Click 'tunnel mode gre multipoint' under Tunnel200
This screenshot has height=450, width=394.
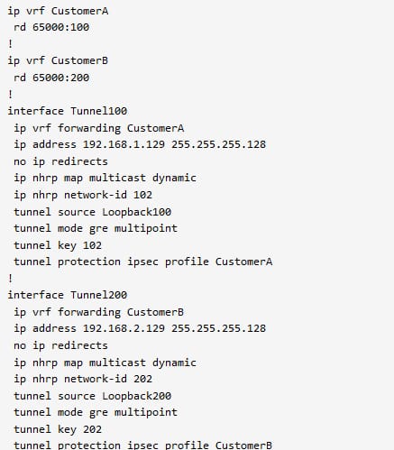pos(96,412)
